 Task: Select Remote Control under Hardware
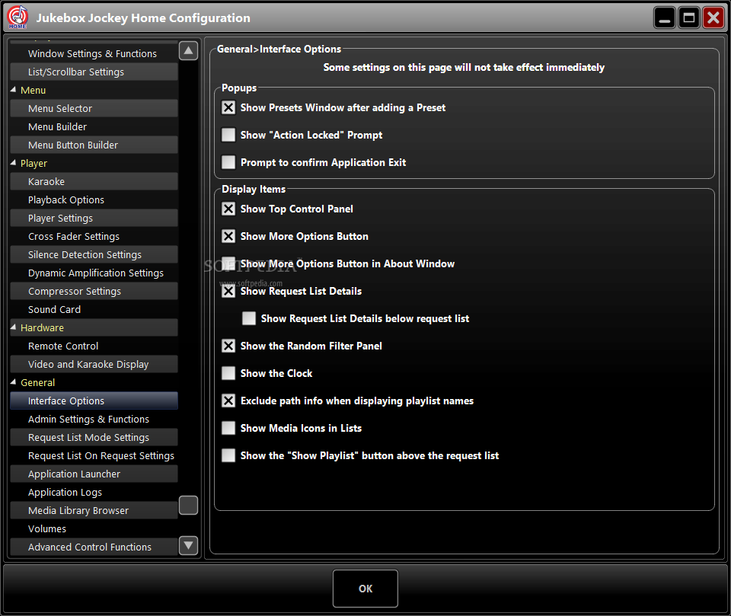click(x=94, y=346)
